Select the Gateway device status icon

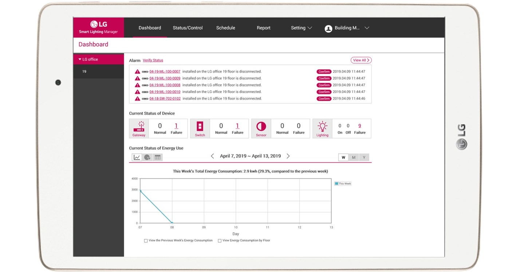pos(139,126)
